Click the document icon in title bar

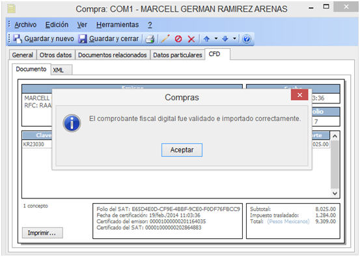click(x=11, y=8)
